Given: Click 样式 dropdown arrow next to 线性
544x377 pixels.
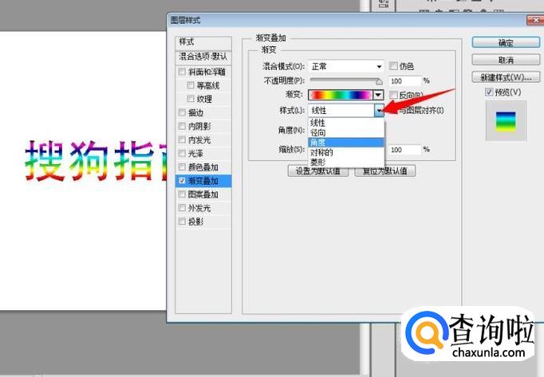Looking at the screenshot, I should (x=379, y=111).
